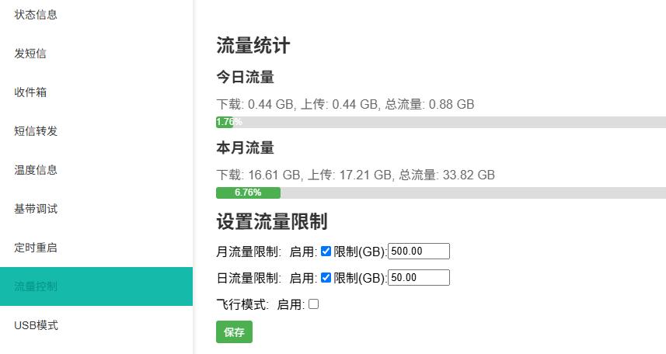Open the 温度信息 page
The height and width of the screenshot is (354, 666).
[x=96, y=170]
